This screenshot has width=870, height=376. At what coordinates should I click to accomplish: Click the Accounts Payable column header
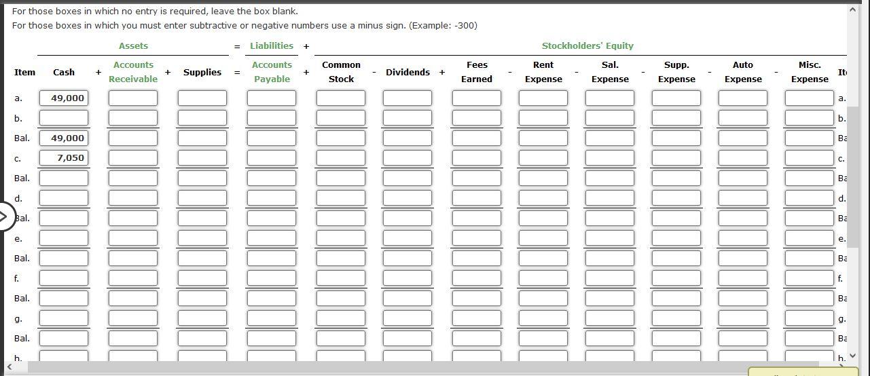272,72
